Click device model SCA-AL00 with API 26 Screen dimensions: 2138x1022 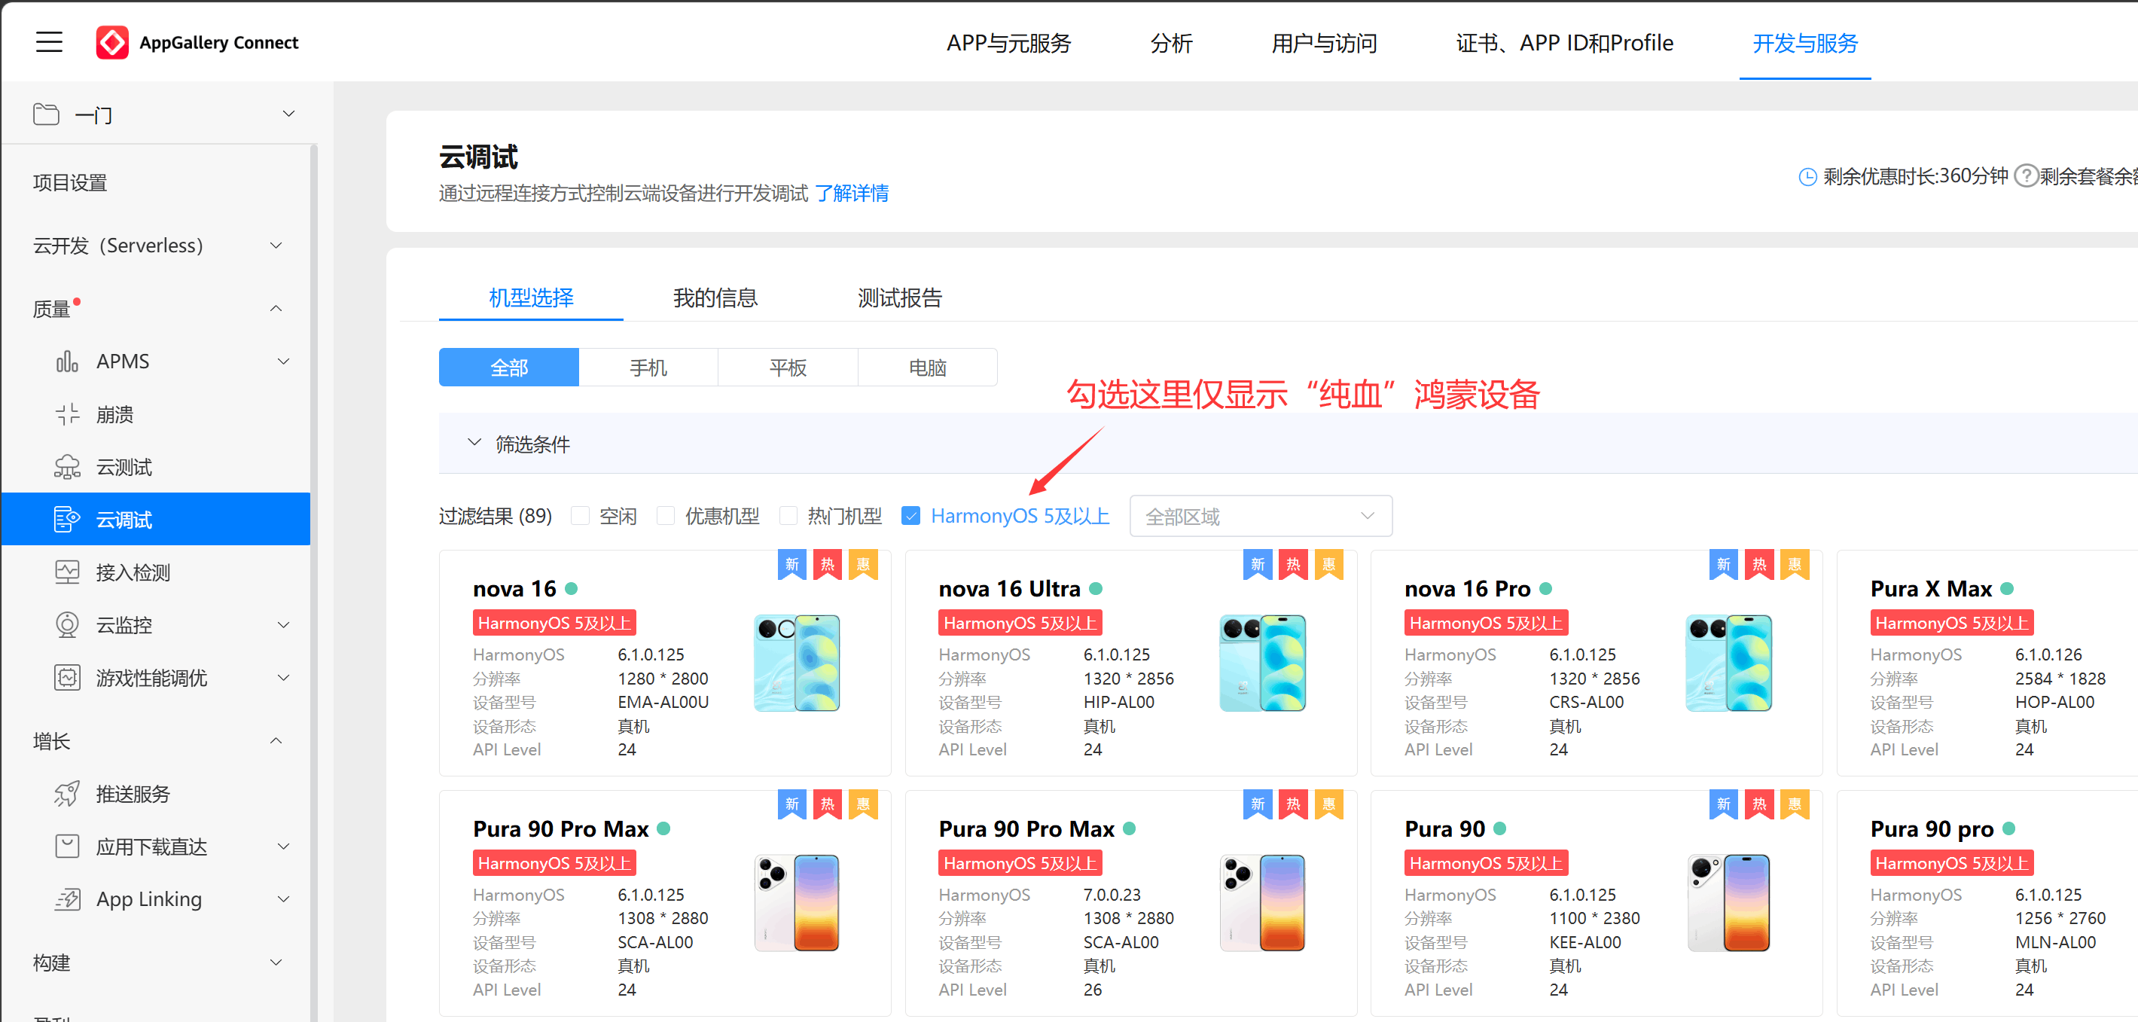click(x=1121, y=942)
